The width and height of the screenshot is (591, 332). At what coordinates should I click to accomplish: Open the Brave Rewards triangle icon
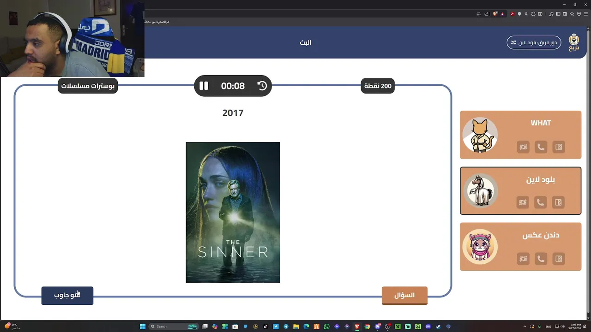(x=502, y=14)
